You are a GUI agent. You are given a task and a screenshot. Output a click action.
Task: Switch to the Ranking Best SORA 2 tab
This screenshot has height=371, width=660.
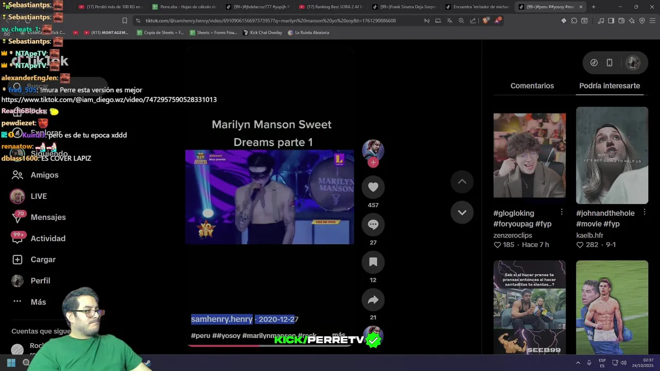[x=331, y=7]
